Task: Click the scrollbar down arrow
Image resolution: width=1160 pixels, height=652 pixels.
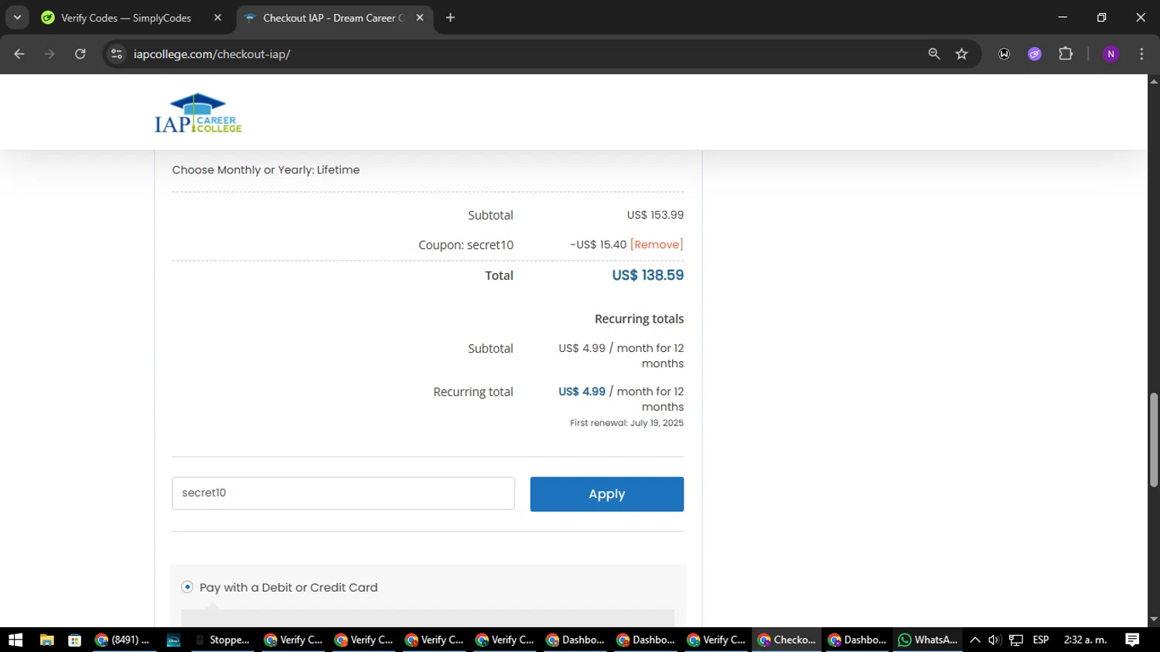Action: point(1154,620)
